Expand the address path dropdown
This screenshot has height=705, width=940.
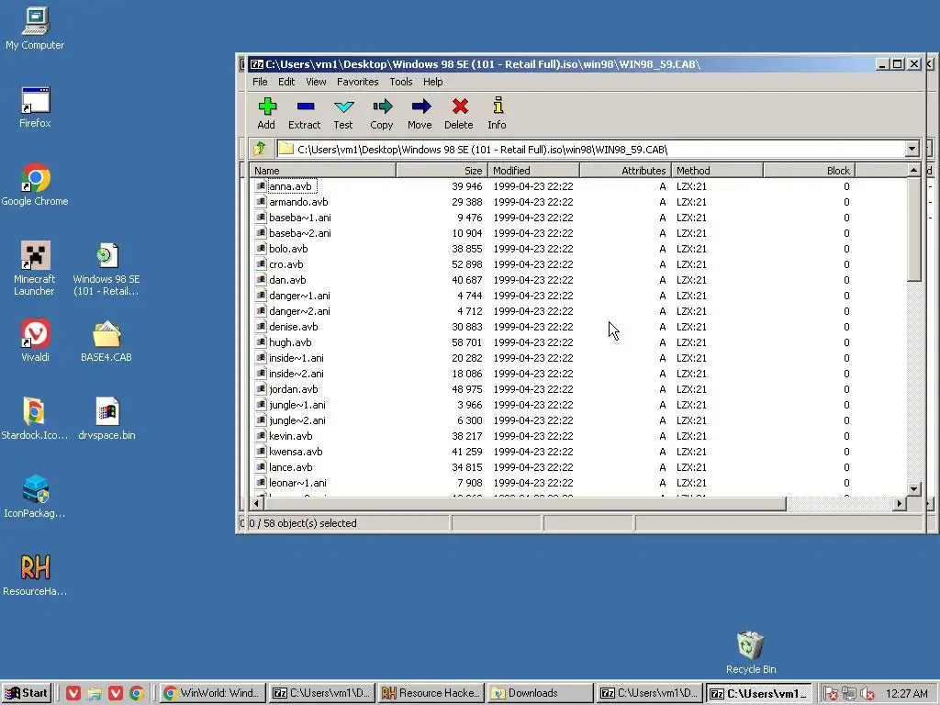[x=912, y=149]
